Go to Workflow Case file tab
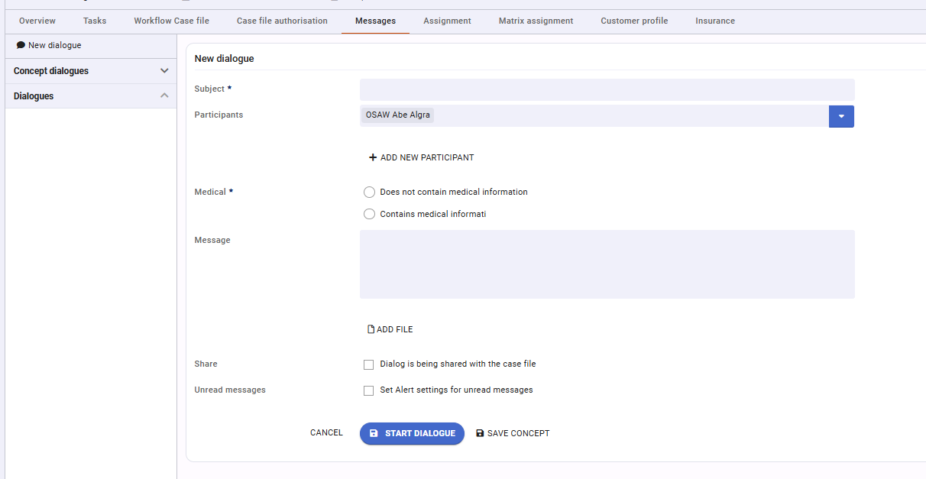 (x=172, y=21)
